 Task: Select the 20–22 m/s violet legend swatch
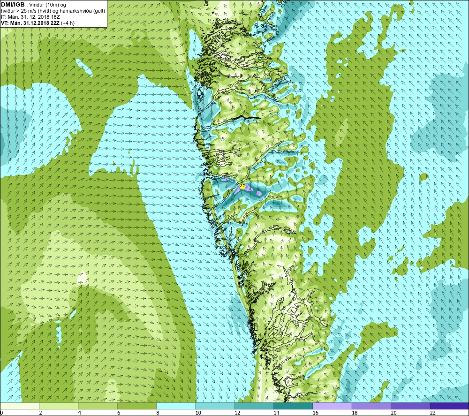(410, 406)
